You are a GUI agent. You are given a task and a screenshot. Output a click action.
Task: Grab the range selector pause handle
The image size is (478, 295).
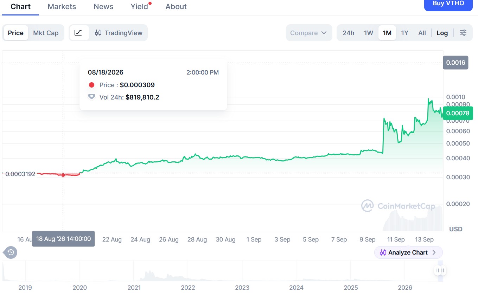[x=440, y=270]
